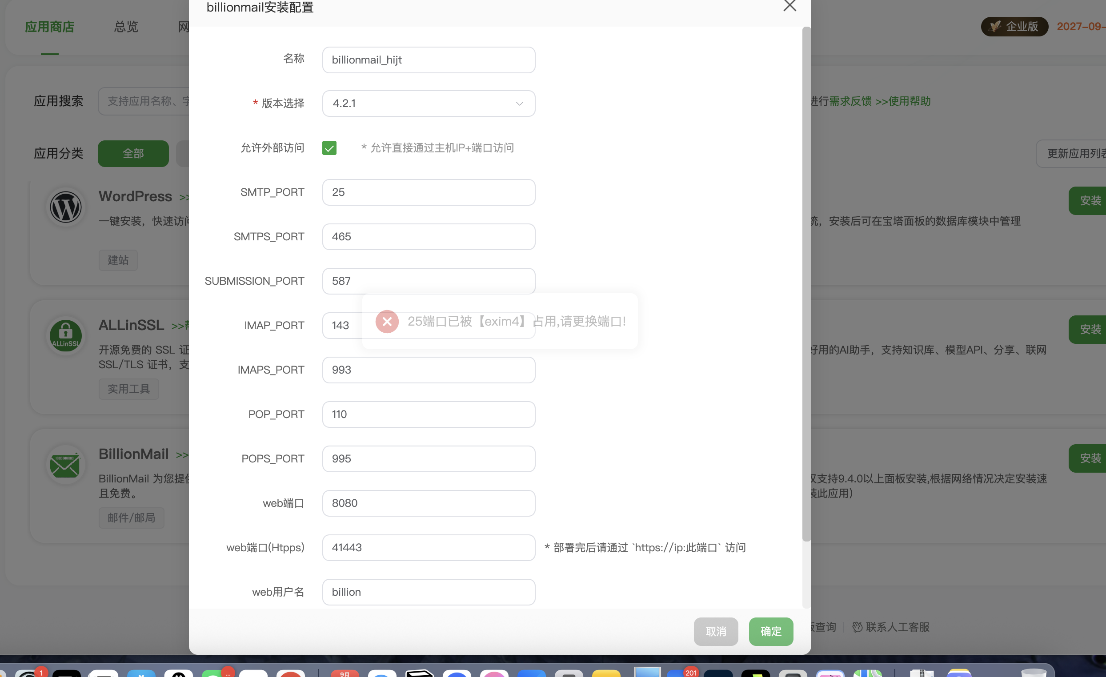Open the 需求反馈 link
Image resolution: width=1106 pixels, height=677 pixels.
tap(850, 101)
